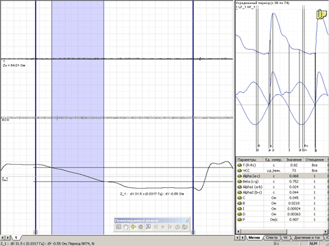
Task: Click the value 0.068 in Alpha (a-c) row
Action: 294,176
